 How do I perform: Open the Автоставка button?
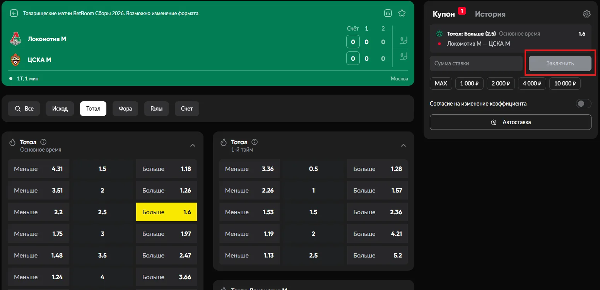[510, 122]
